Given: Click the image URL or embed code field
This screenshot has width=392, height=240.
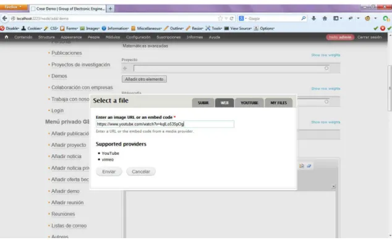Looking at the screenshot, I should point(165,124).
